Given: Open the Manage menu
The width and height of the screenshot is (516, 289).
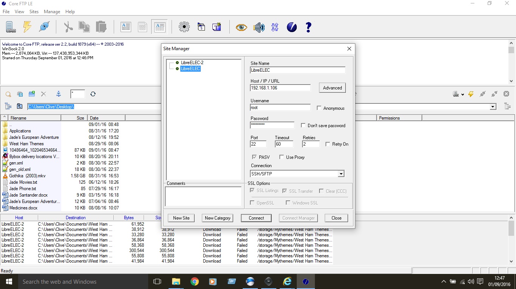Looking at the screenshot, I should point(52,12).
